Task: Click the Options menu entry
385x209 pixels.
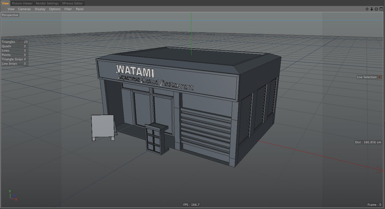Action: click(55, 9)
